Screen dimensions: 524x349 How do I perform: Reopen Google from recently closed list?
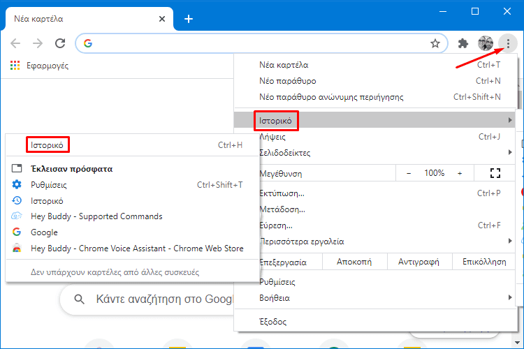(x=133, y=232)
